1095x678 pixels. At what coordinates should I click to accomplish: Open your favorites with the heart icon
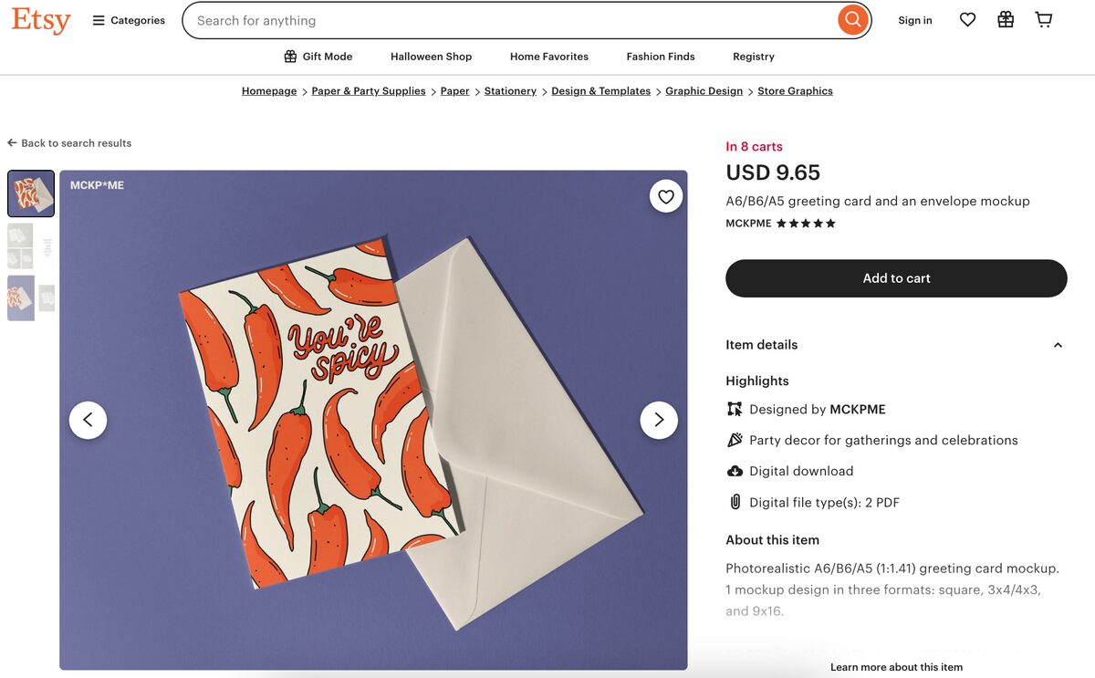(x=967, y=19)
